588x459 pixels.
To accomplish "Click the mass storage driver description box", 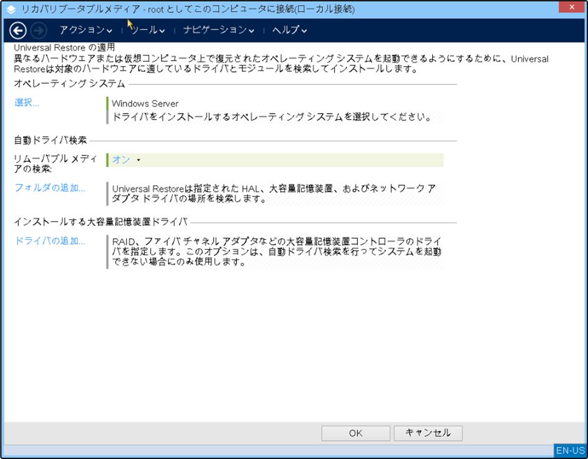I will (x=274, y=252).
